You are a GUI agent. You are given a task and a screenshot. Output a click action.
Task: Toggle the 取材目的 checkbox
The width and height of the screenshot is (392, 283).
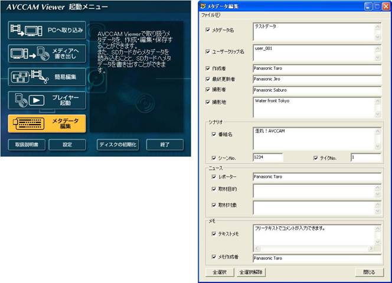click(214, 189)
